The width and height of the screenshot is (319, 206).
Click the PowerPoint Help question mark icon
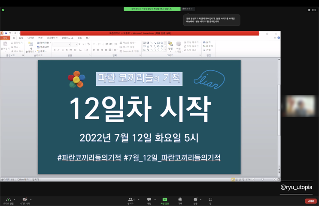[279, 38]
